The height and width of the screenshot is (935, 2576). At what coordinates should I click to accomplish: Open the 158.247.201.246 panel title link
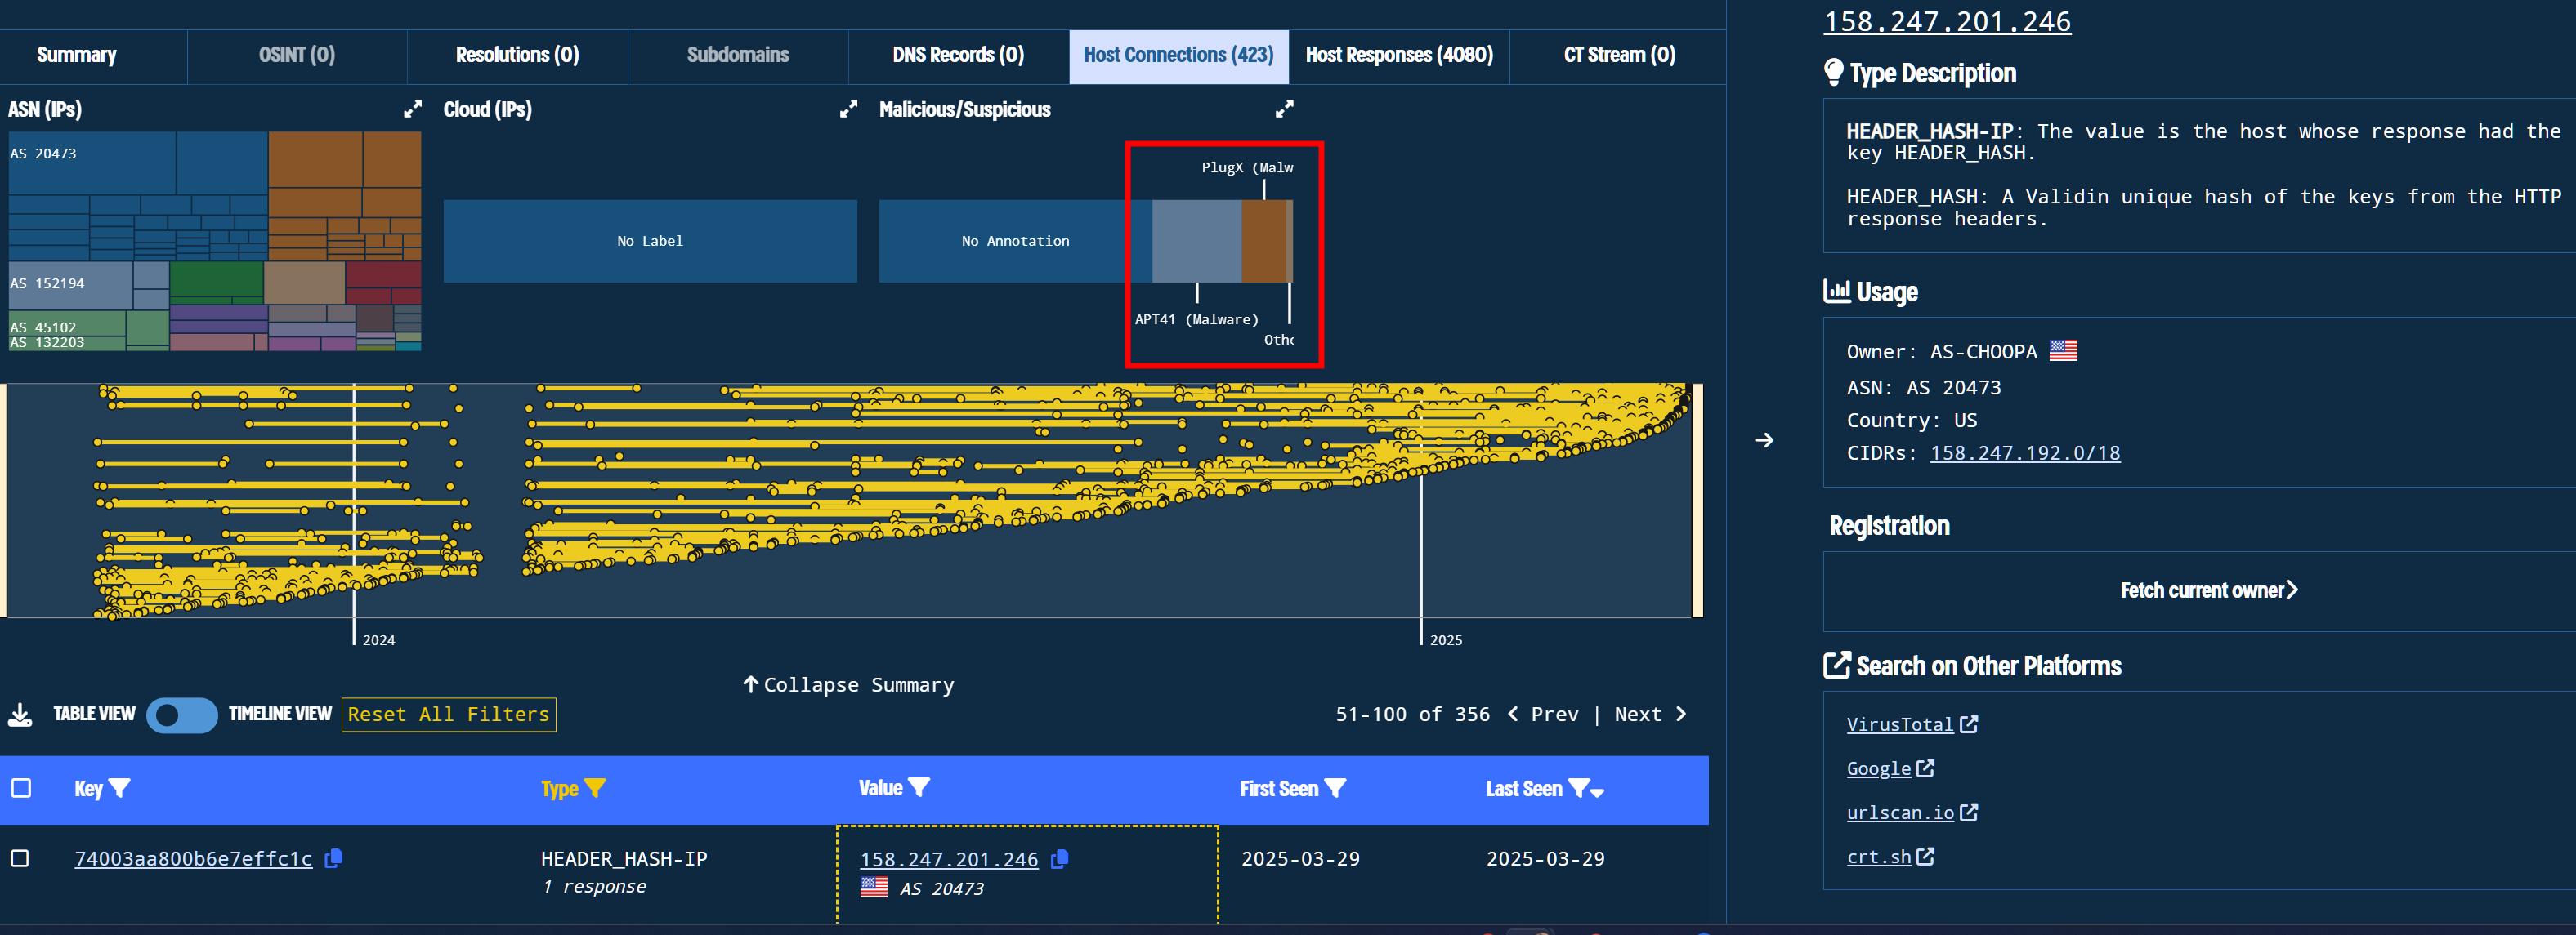coord(1947,22)
